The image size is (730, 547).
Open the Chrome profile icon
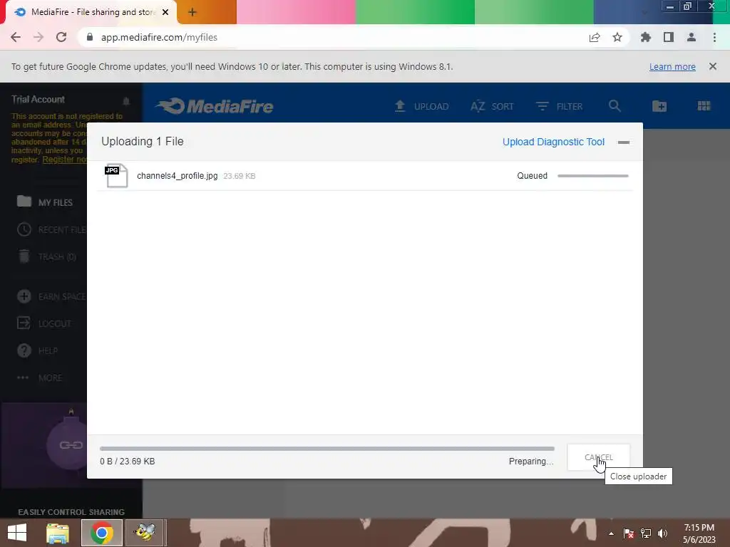point(692,37)
